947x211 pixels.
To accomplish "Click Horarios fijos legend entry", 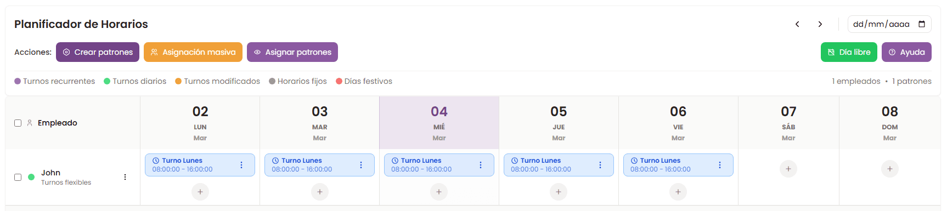I will [298, 81].
